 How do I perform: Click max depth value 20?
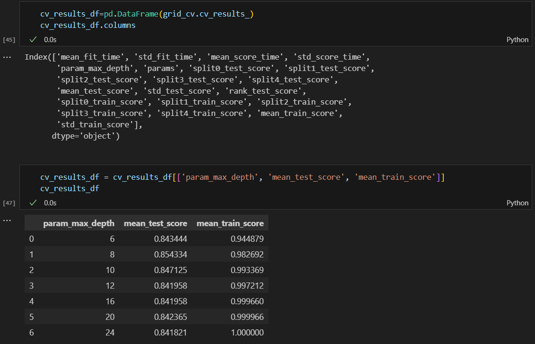click(x=110, y=317)
